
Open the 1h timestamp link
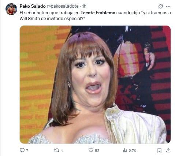tap(84, 6)
